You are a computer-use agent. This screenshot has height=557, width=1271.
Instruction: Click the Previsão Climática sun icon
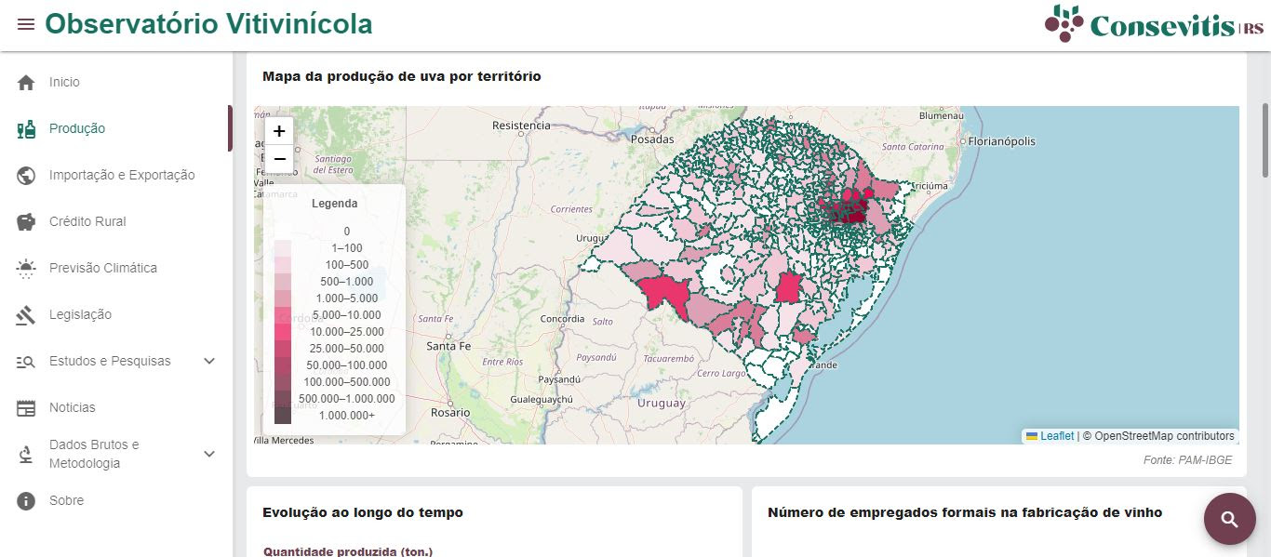click(26, 269)
